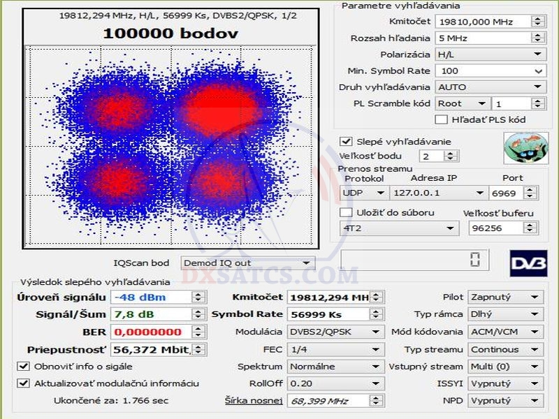Viewport: 559px width, 419px height.
Task: Increase the PL Scramble code number
Action: click(537, 101)
